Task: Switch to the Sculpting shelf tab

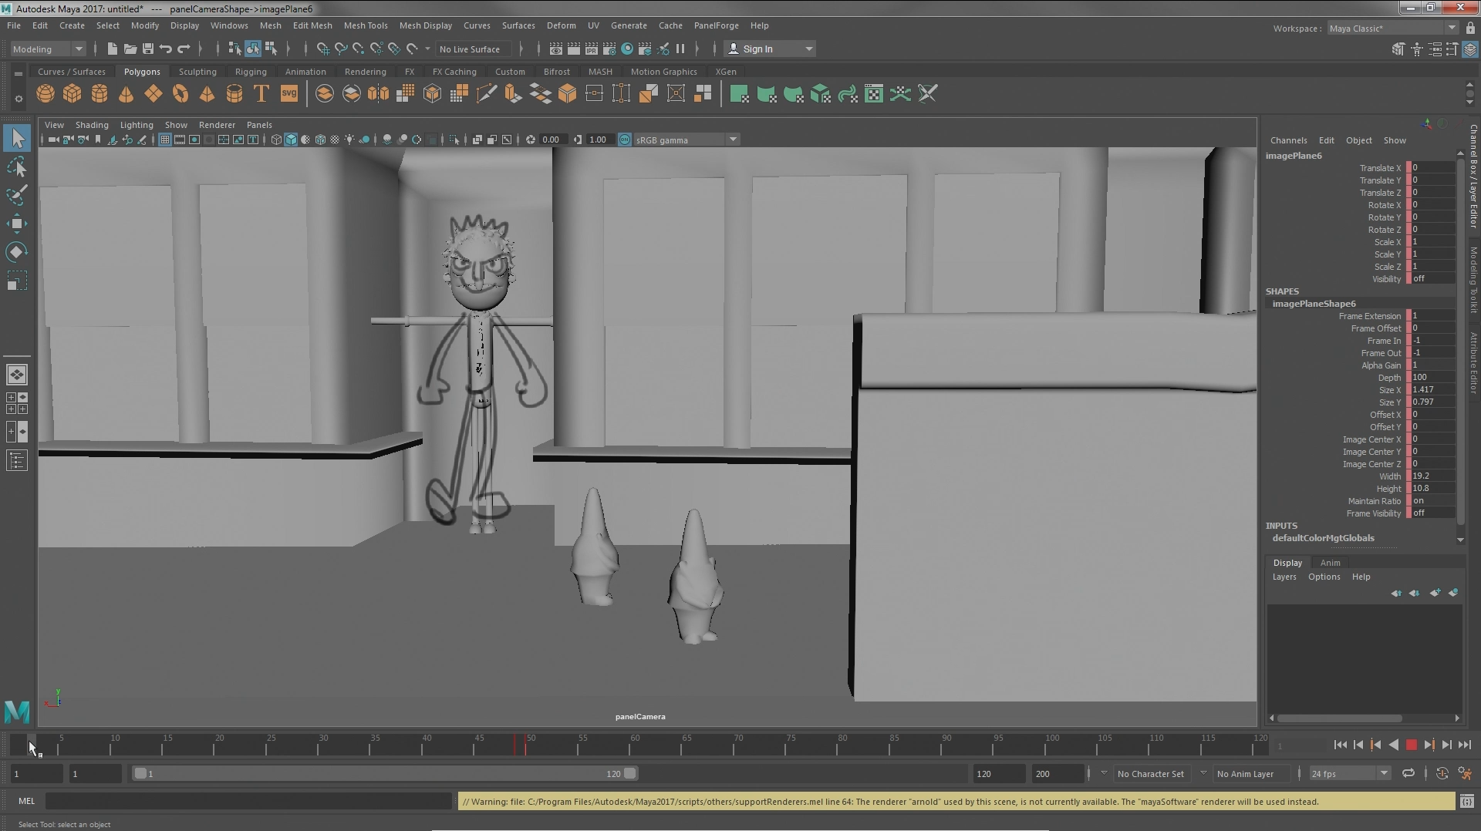Action: 197,72
